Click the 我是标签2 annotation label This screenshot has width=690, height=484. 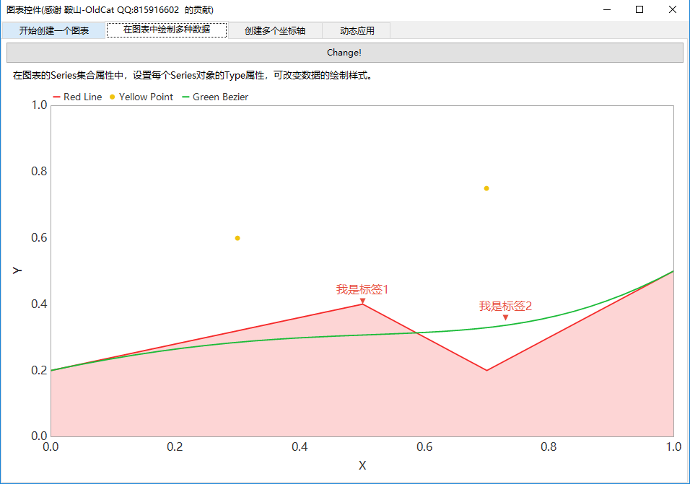(x=505, y=306)
